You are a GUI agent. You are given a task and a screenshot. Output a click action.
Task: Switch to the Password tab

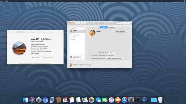click(x=103, y=27)
